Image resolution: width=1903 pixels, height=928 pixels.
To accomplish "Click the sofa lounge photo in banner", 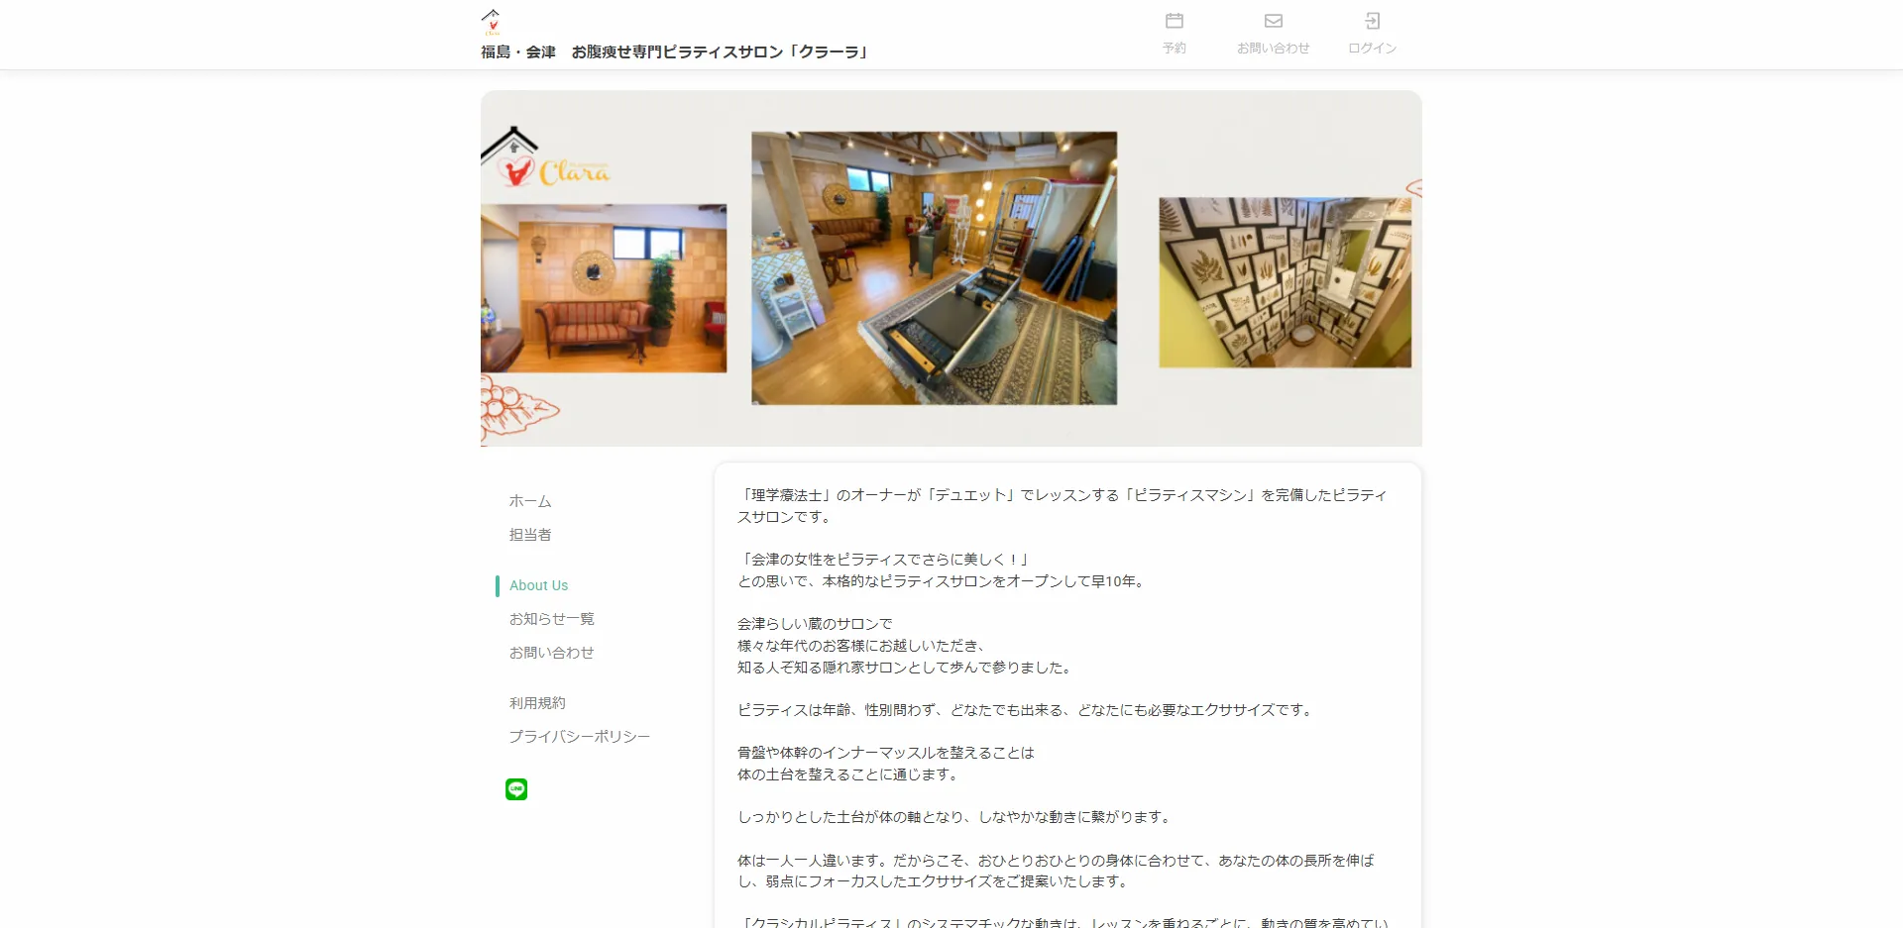I will [x=604, y=288].
